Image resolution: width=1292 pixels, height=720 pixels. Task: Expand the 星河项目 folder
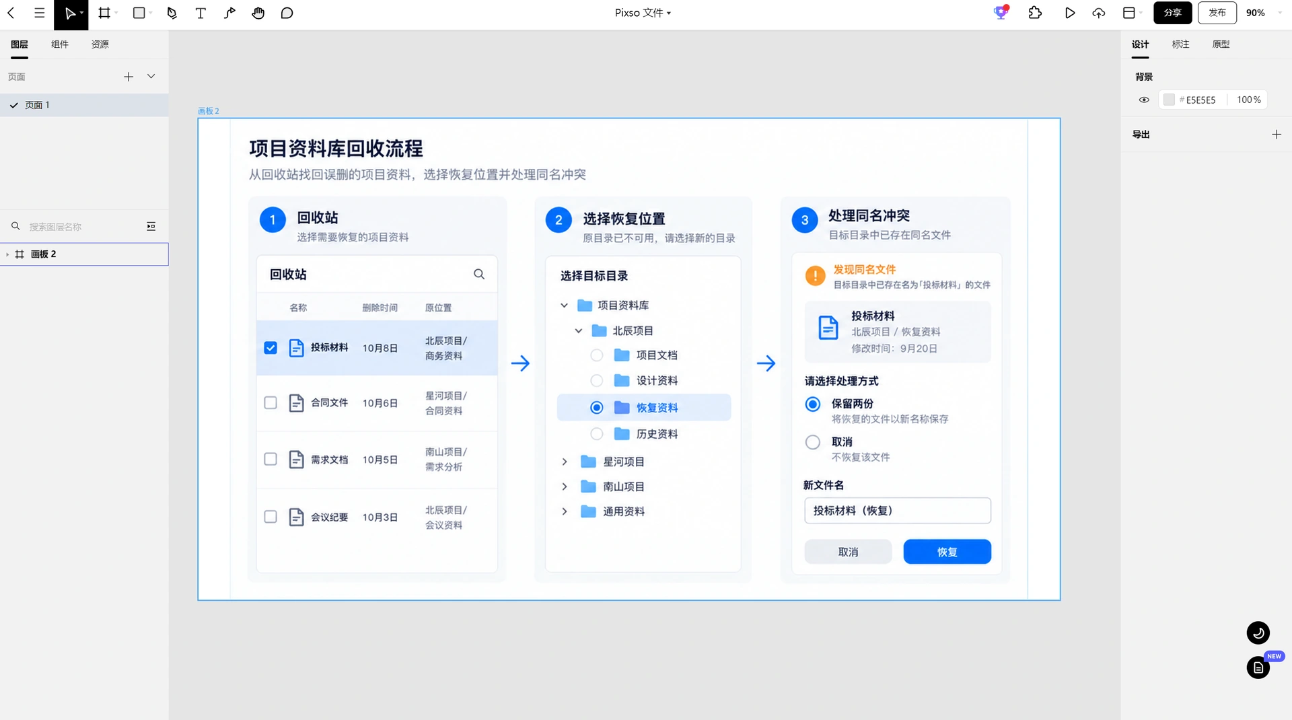565,462
